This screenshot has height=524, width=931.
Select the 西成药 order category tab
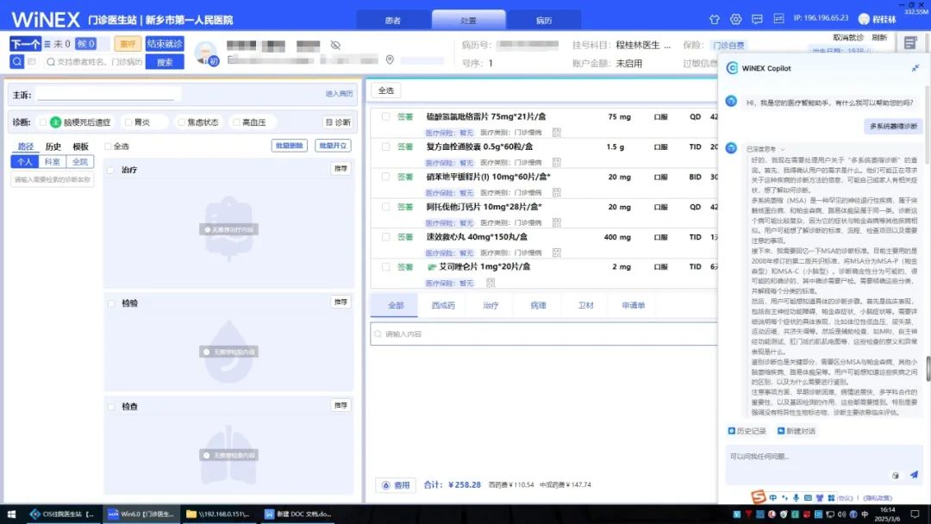(443, 305)
